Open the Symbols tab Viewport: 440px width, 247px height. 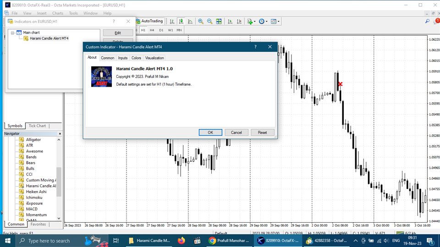tap(15, 126)
